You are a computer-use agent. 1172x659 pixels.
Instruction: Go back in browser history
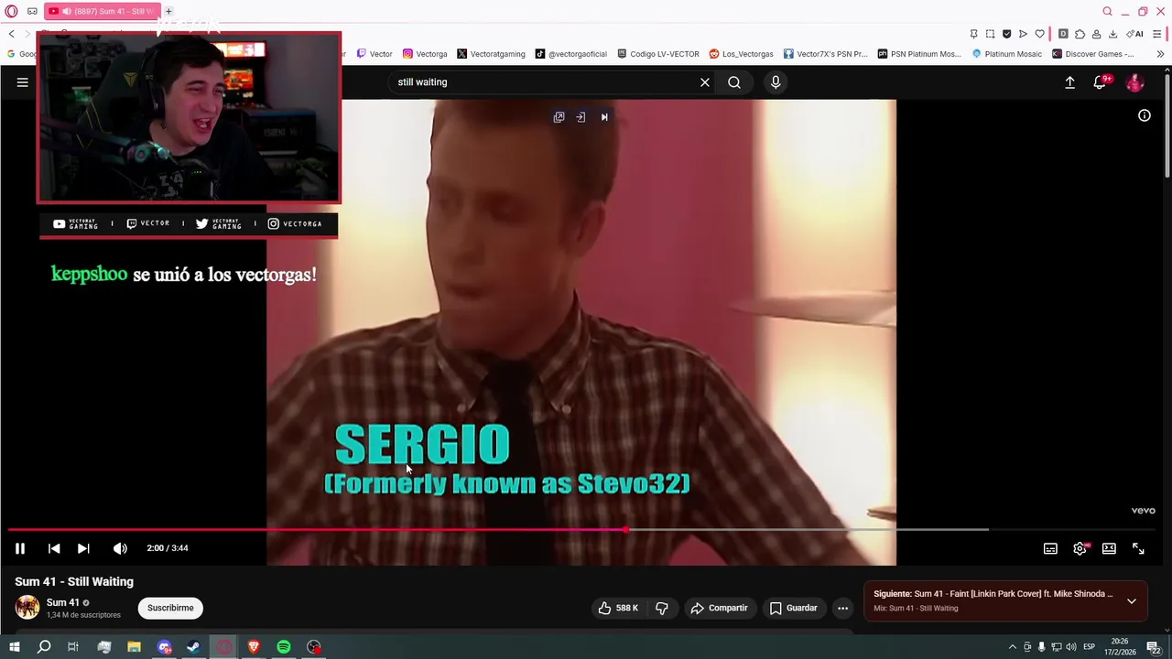coord(11,34)
